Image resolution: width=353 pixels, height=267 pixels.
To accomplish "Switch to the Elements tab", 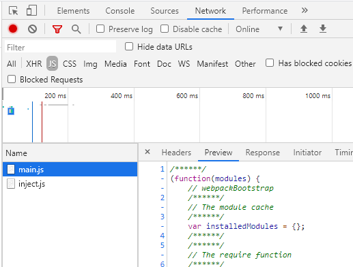I will click(73, 11).
